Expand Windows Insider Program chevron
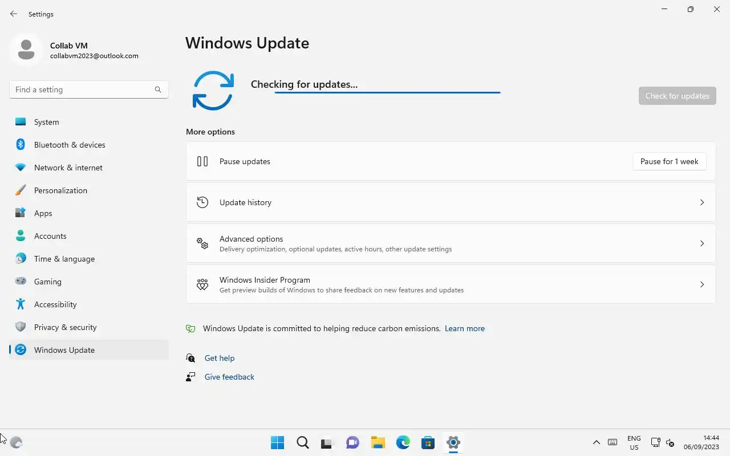 tap(702, 284)
